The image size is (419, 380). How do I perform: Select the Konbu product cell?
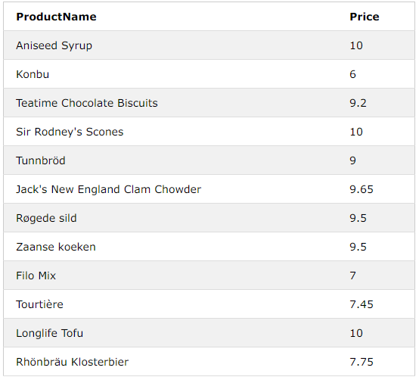point(33,74)
